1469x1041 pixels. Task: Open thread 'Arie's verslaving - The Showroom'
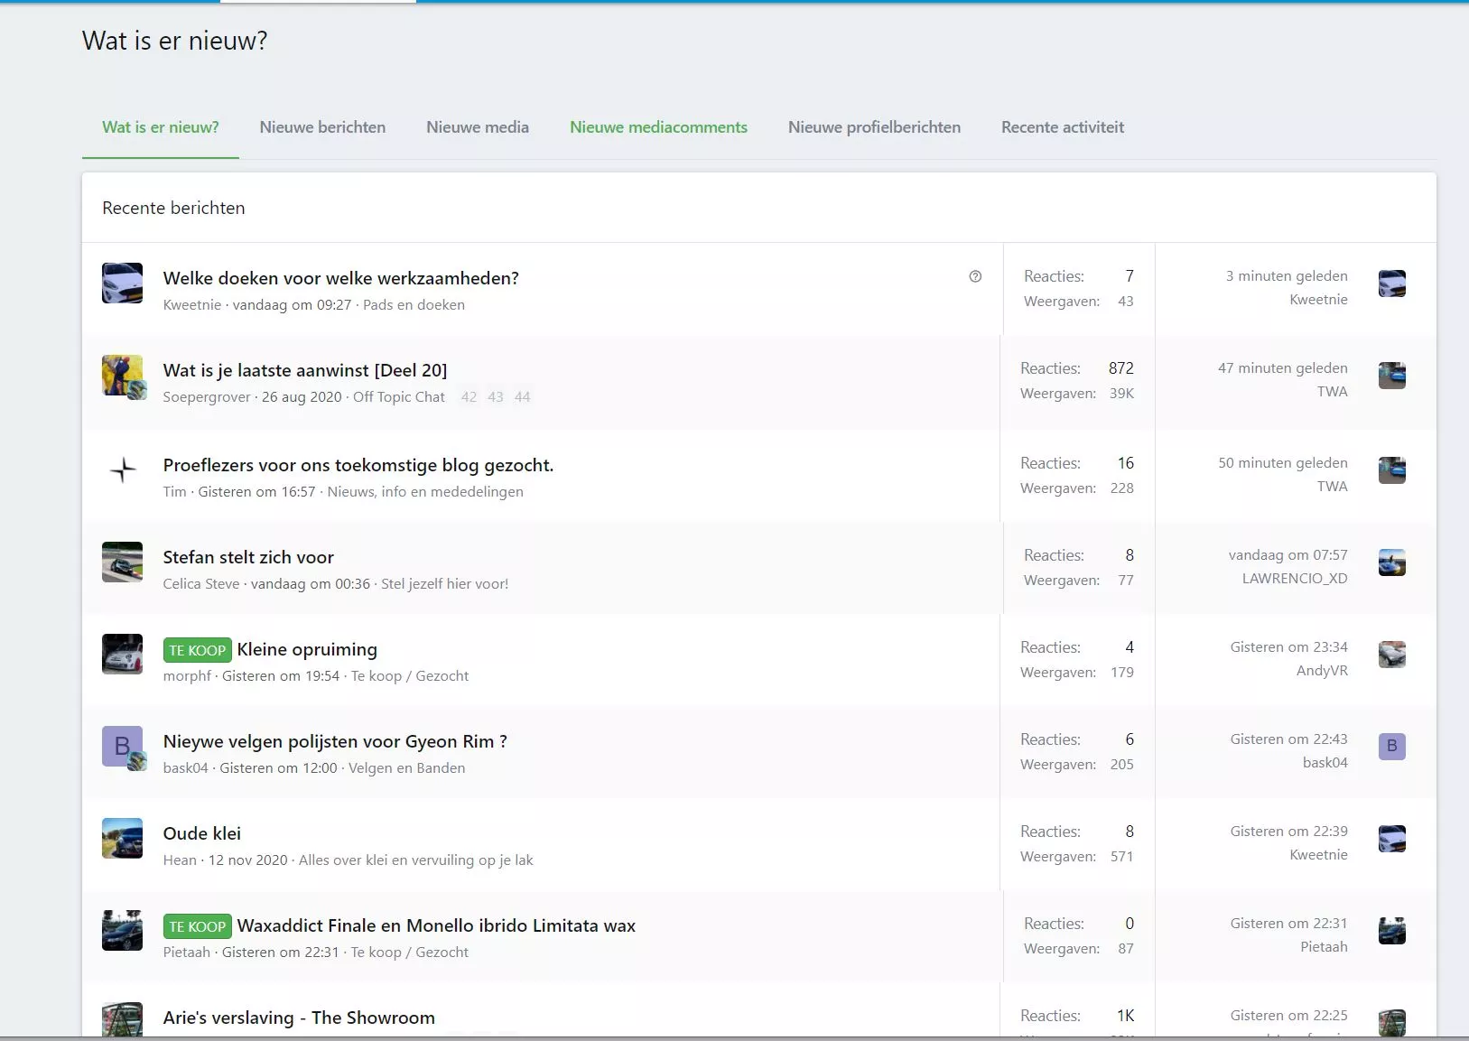pyautogui.click(x=299, y=1018)
